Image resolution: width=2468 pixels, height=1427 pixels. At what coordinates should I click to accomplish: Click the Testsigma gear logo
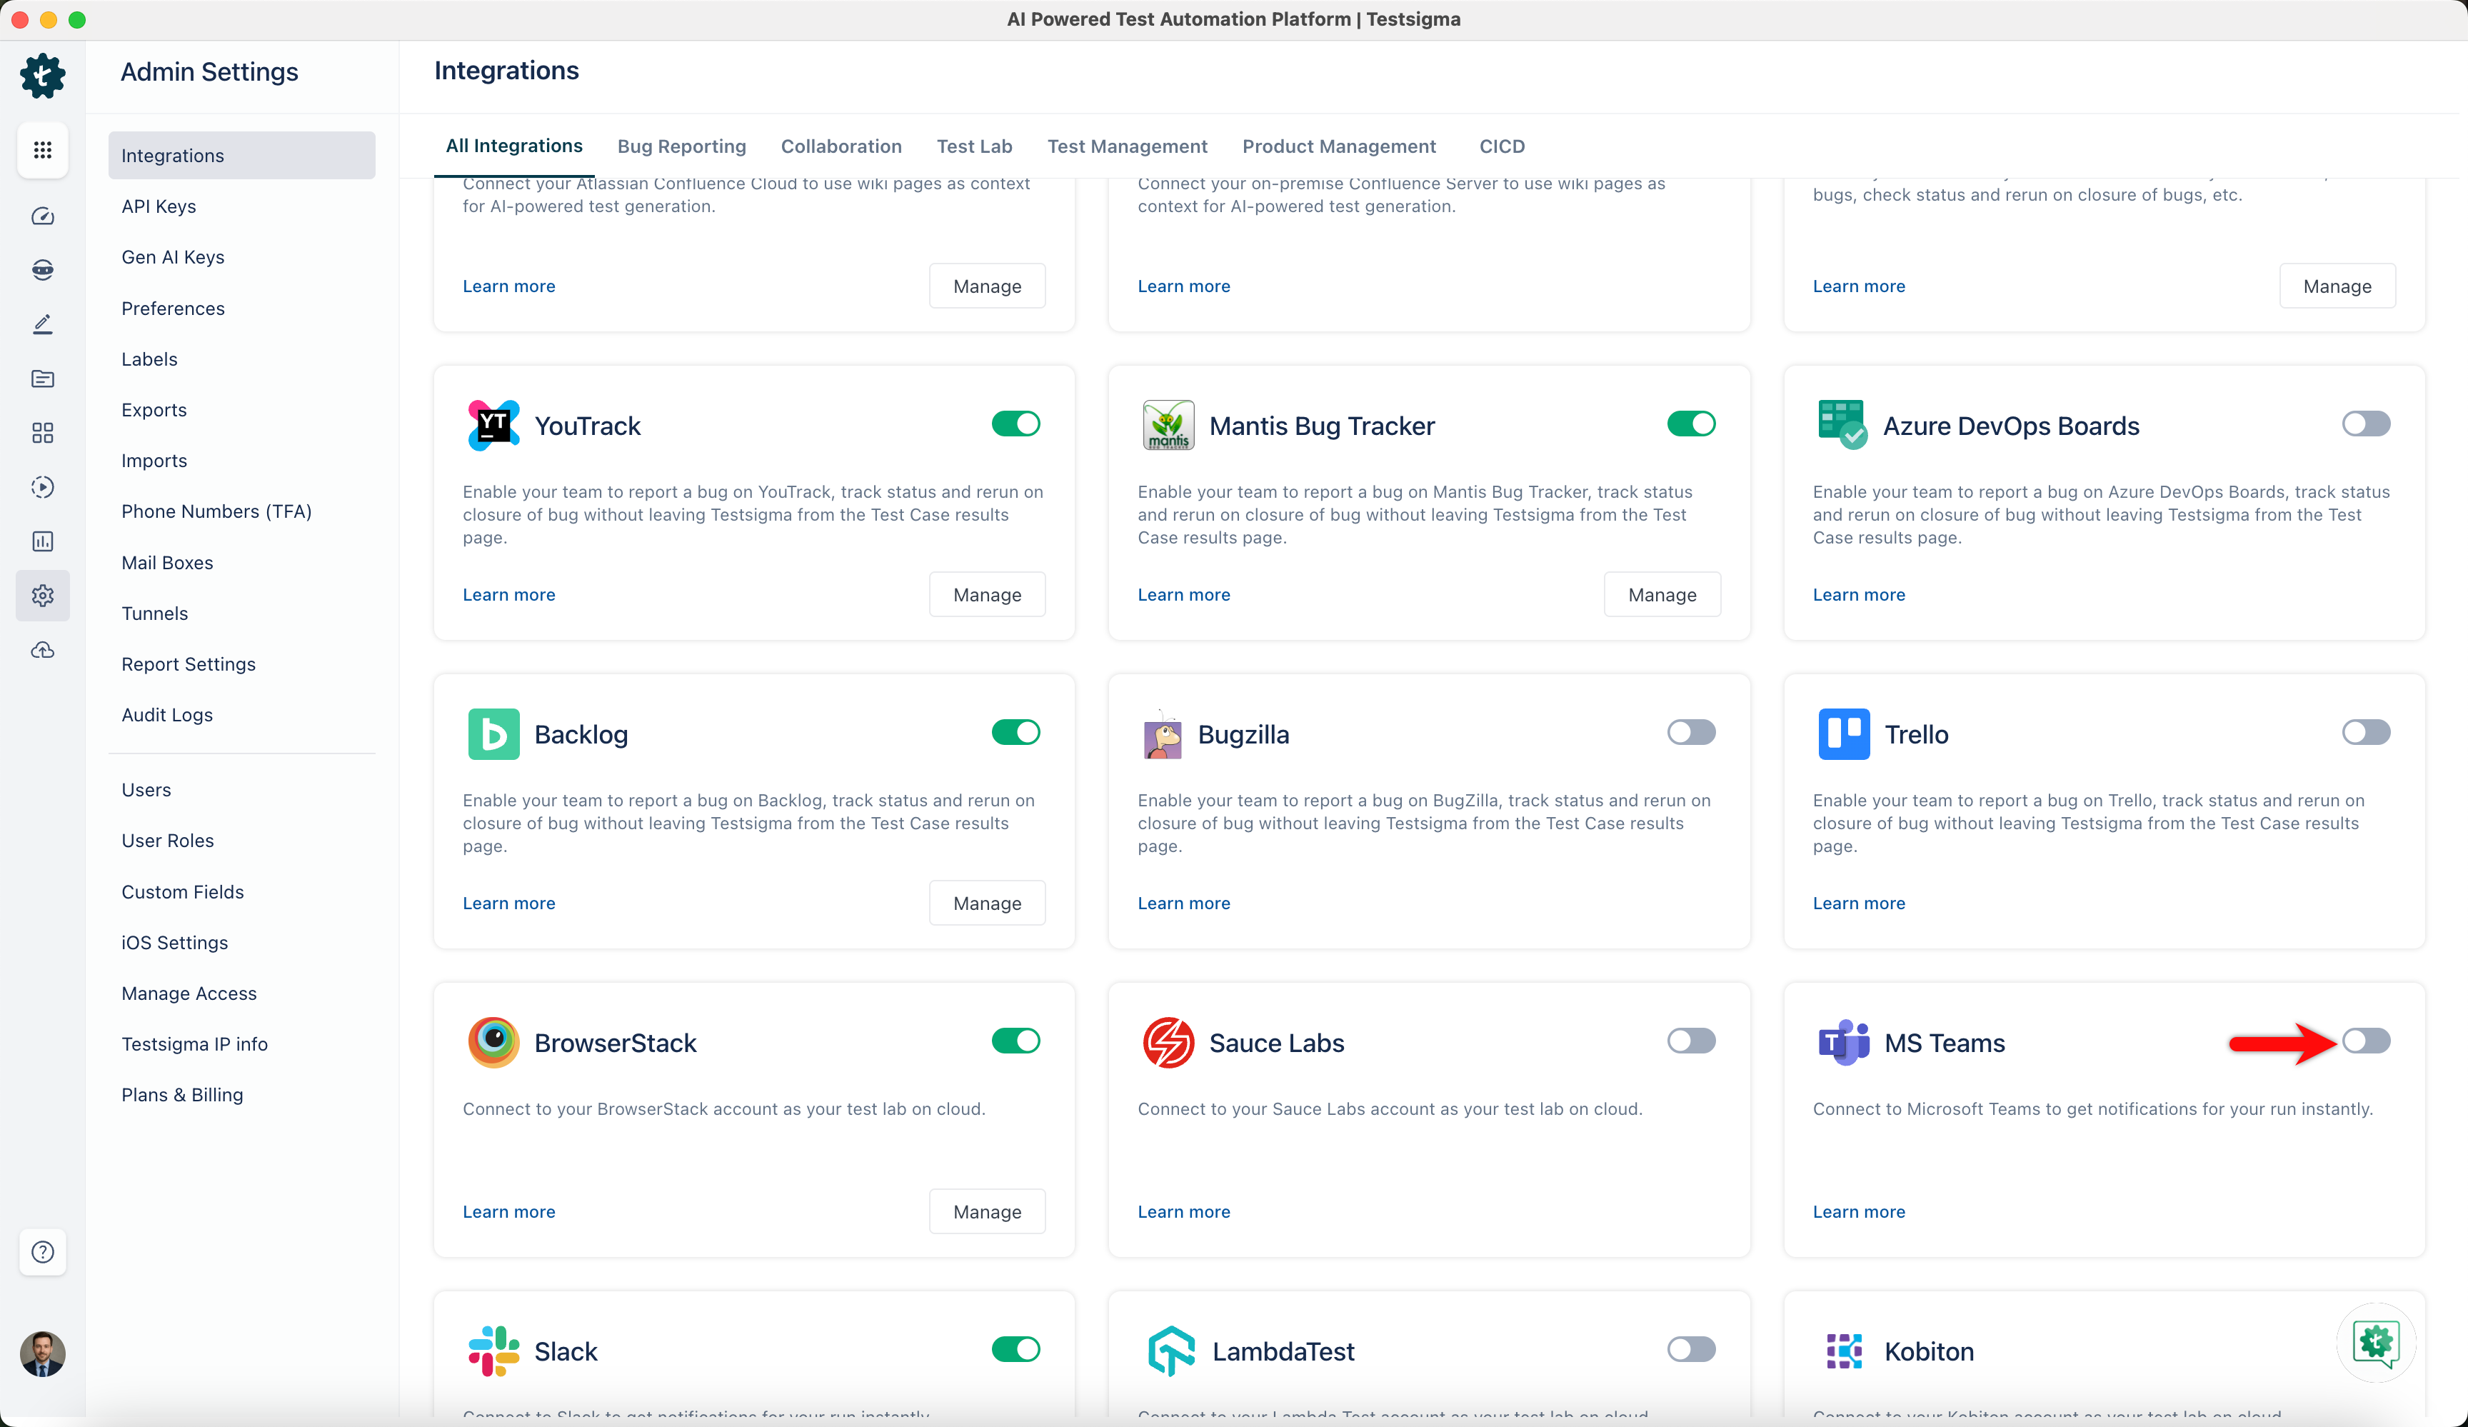coord(42,76)
